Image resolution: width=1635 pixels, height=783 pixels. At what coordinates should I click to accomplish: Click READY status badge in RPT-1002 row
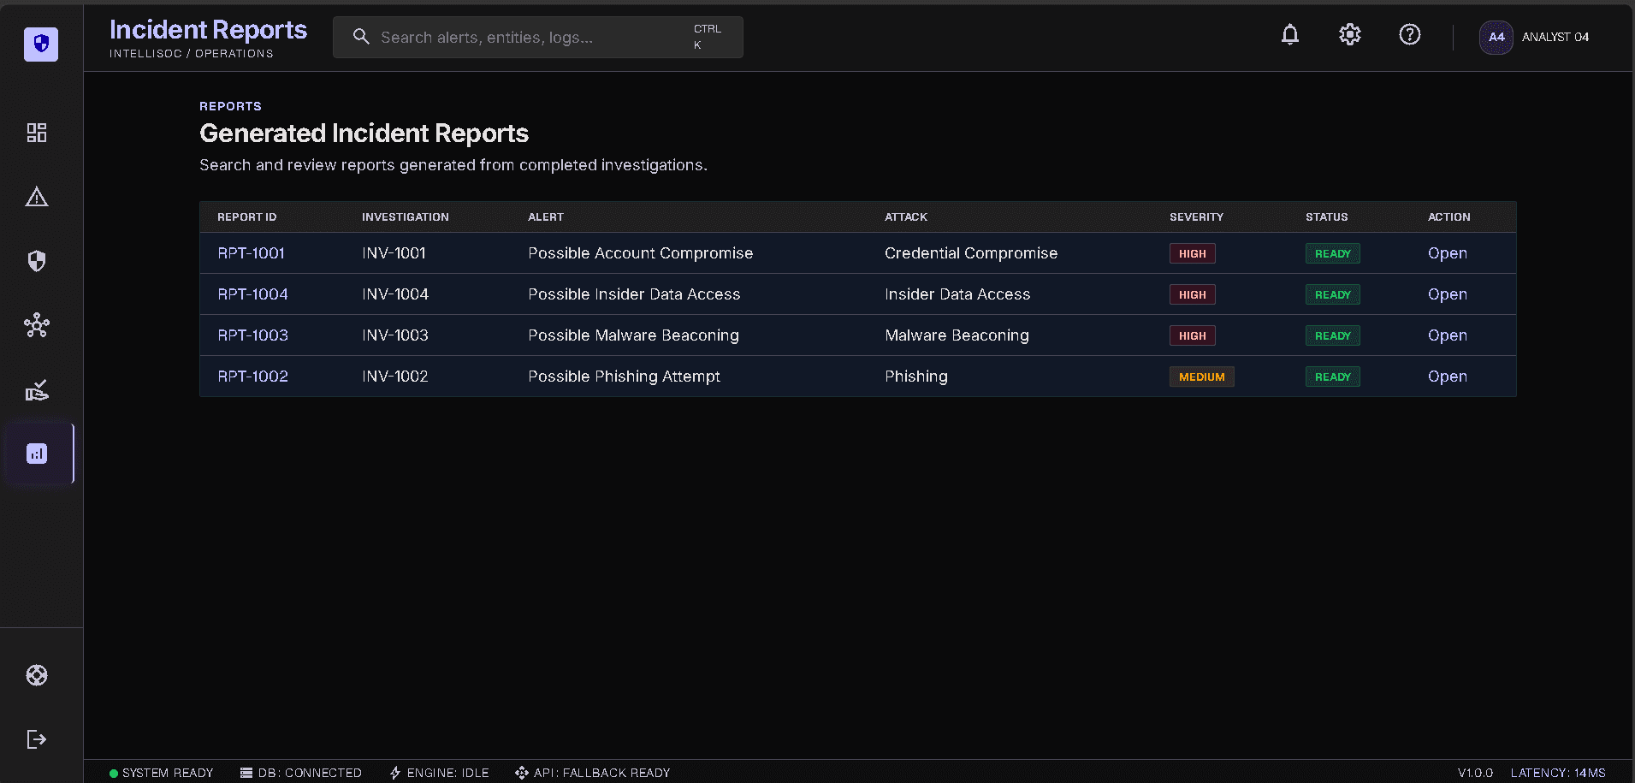[1333, 377]
